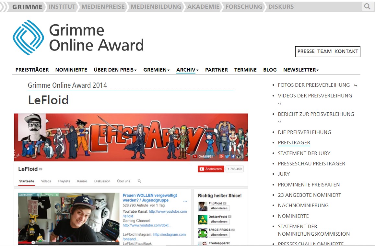Click the 1.786.459 subscriber count
Viewport: 375px width, 246px height.
[235, 169]
